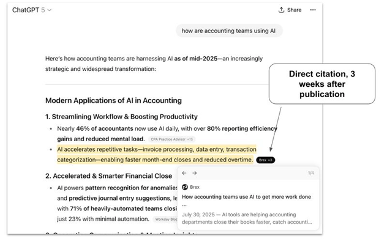
Task: Click the Share upload icon
Action: pyautogui.click(x=281, y=10)
